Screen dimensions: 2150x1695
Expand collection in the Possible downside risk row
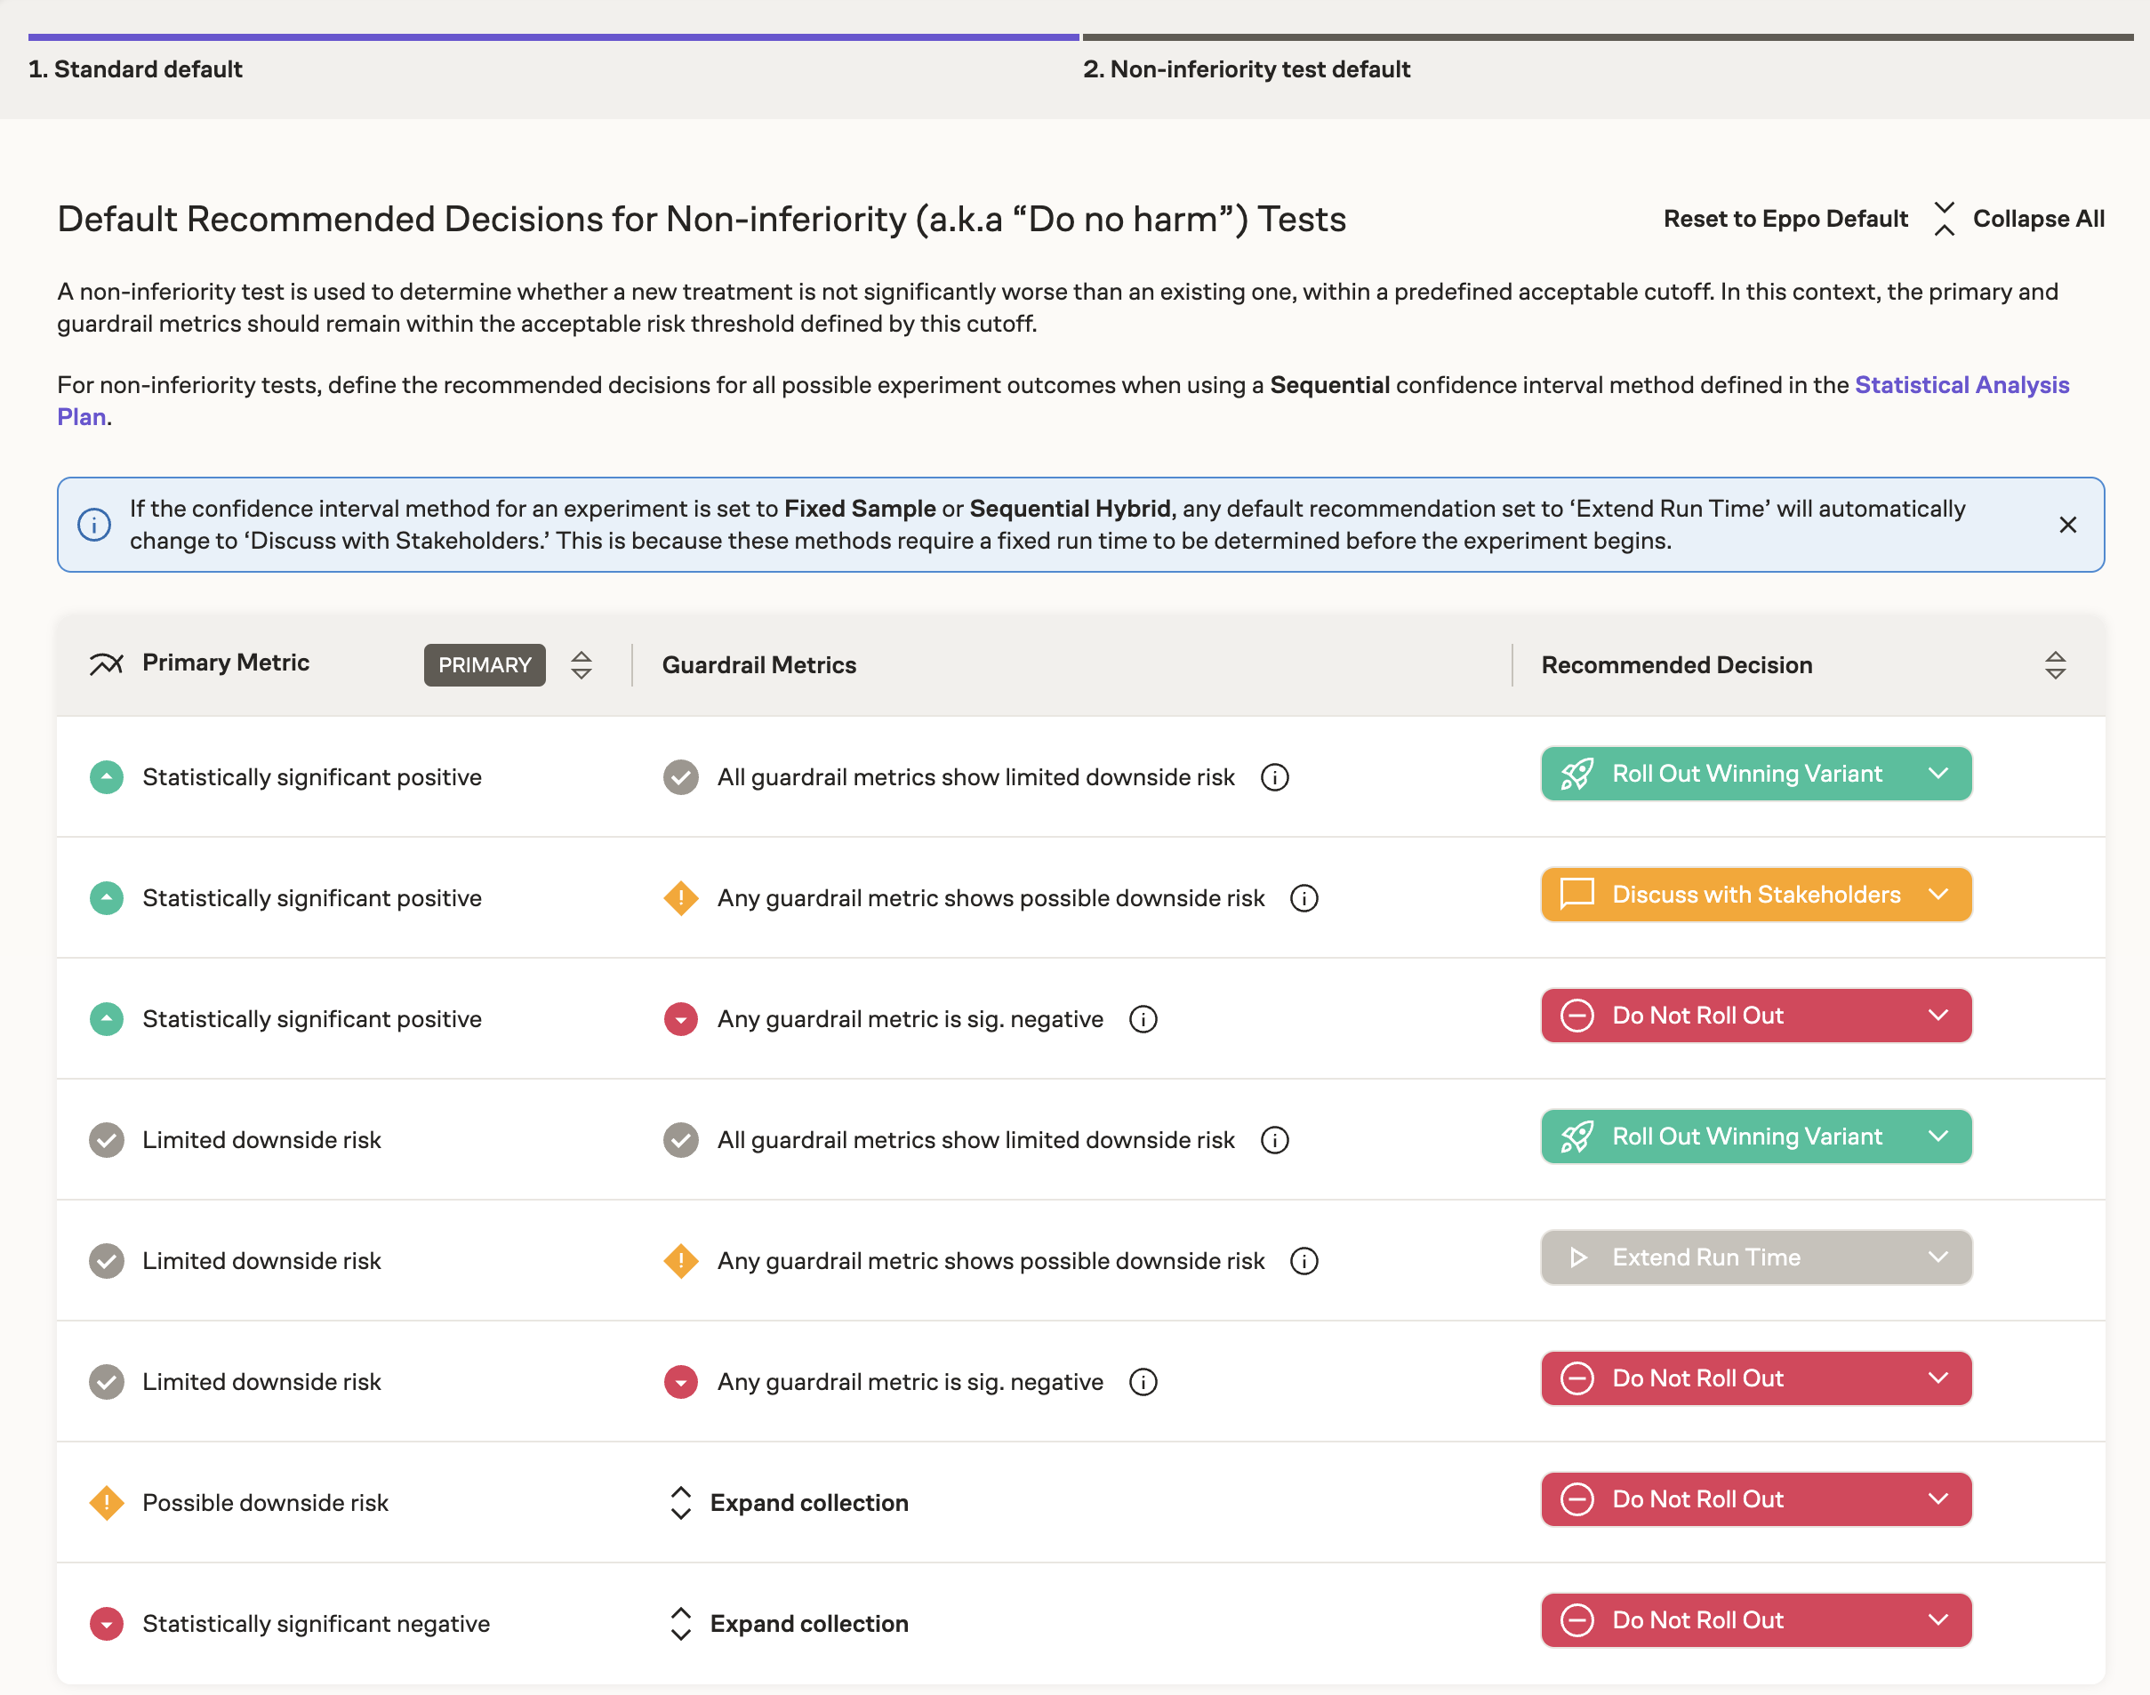pos(807,1503)
